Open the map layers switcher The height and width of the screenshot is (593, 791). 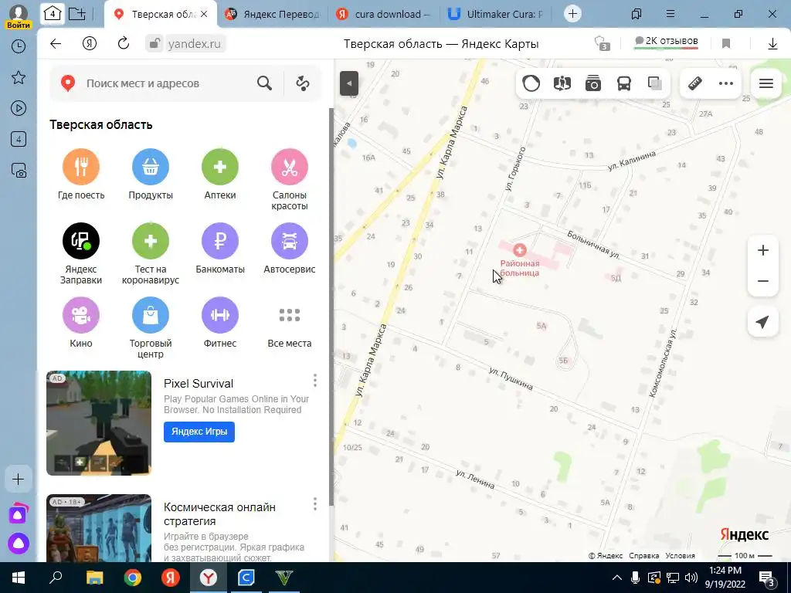[655, 83]
